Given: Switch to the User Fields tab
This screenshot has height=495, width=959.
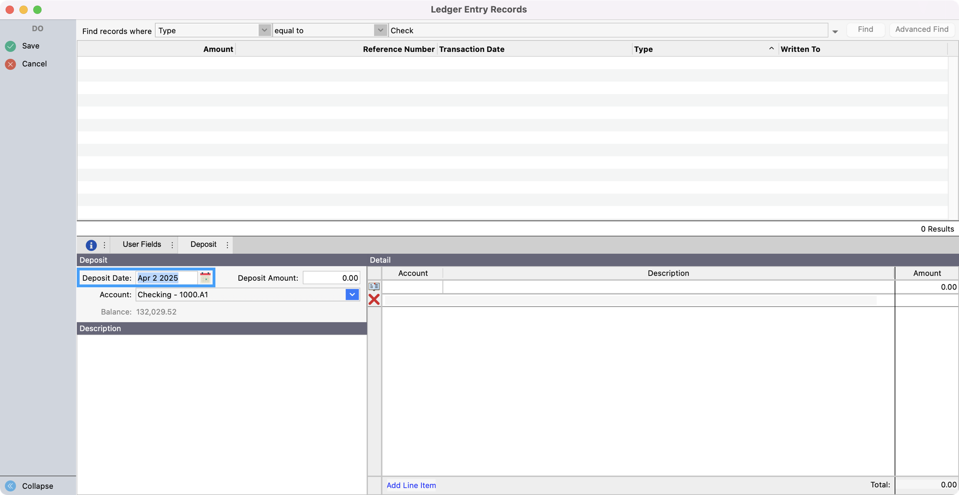Looking at the screenshot, I should 141,244.
